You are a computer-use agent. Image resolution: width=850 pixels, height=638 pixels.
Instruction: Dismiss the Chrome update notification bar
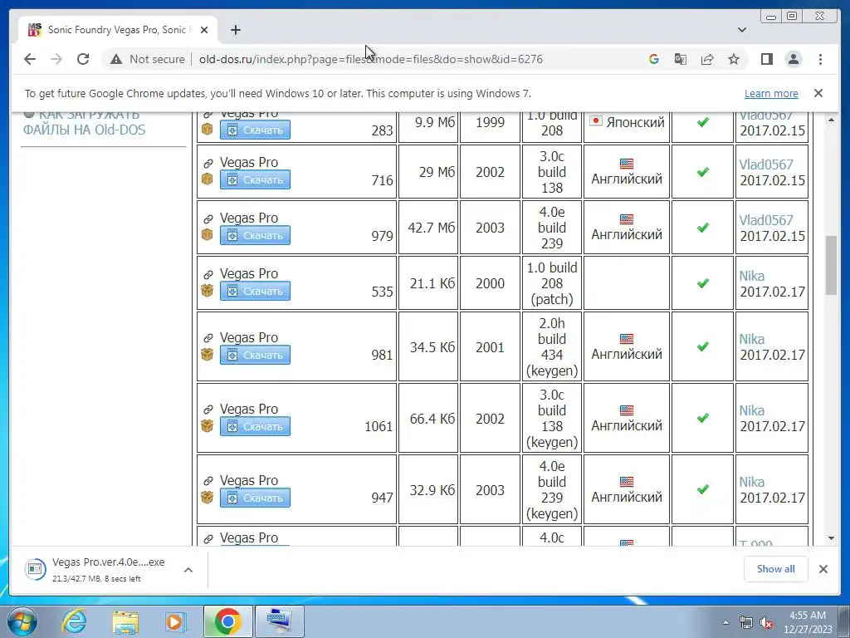[818, 93]
